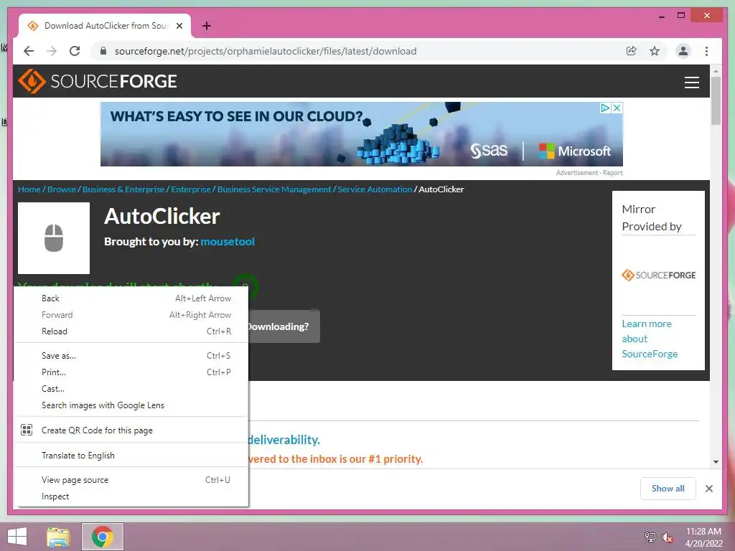
Task: Click the muted volume tray icon
Action: pyautogui.click(x=667, y=537)
